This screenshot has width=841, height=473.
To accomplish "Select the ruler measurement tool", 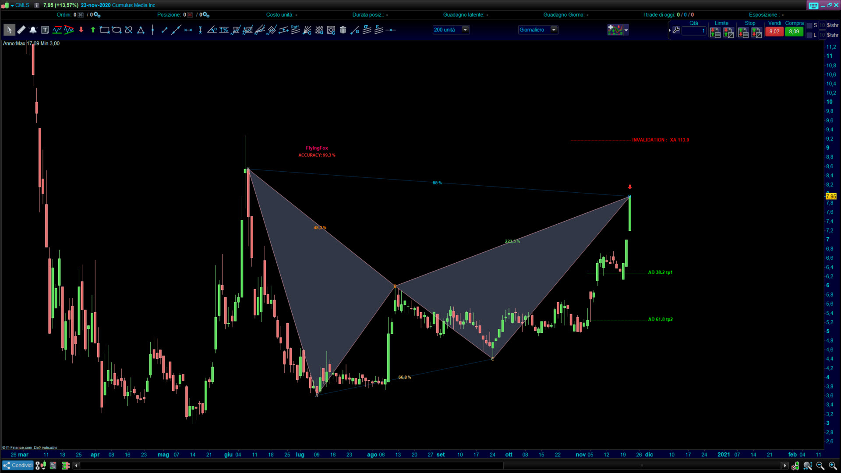I will click(21, 30).
